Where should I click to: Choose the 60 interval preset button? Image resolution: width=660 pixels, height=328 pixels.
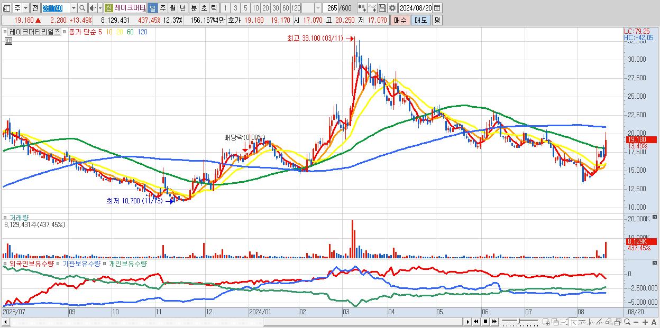(x=286, y=8)
